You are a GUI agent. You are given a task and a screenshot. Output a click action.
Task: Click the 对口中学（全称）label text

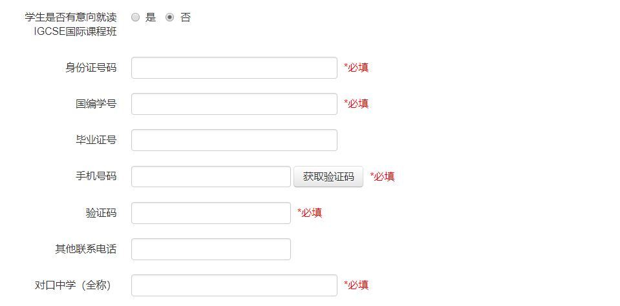click(x=76, y=285)
